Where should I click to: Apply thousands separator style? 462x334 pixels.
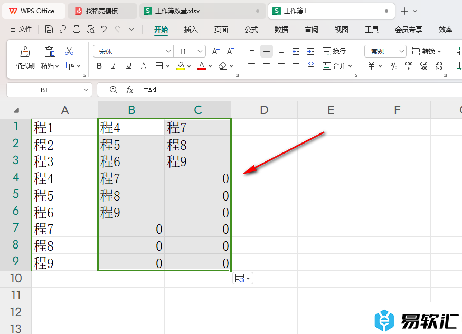[409, 66]
